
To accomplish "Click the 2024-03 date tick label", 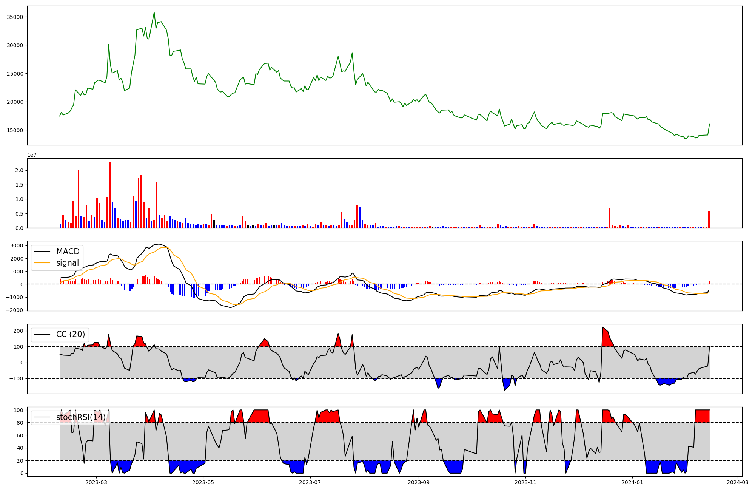I will point(738,482).
